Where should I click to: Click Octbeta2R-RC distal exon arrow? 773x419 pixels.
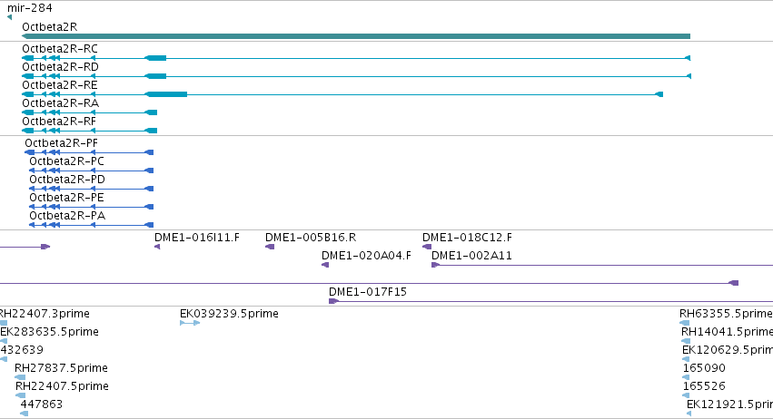(x=689, y=58)
